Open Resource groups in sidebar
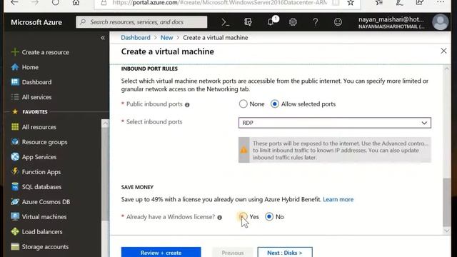 [x=44, y=142]
